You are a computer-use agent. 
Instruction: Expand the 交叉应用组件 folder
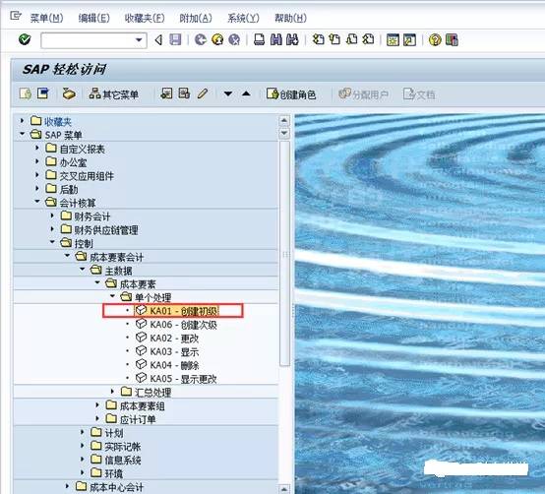pyautogui.click(x=36, y=175)
